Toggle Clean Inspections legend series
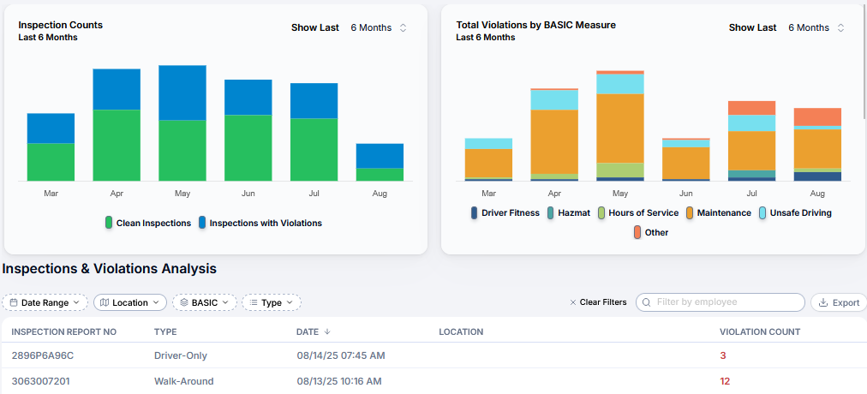867x394 pixels. (x=147, y=223)
